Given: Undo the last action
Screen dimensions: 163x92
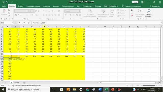Looking at the screenshot, I should [x=7, y=2].
